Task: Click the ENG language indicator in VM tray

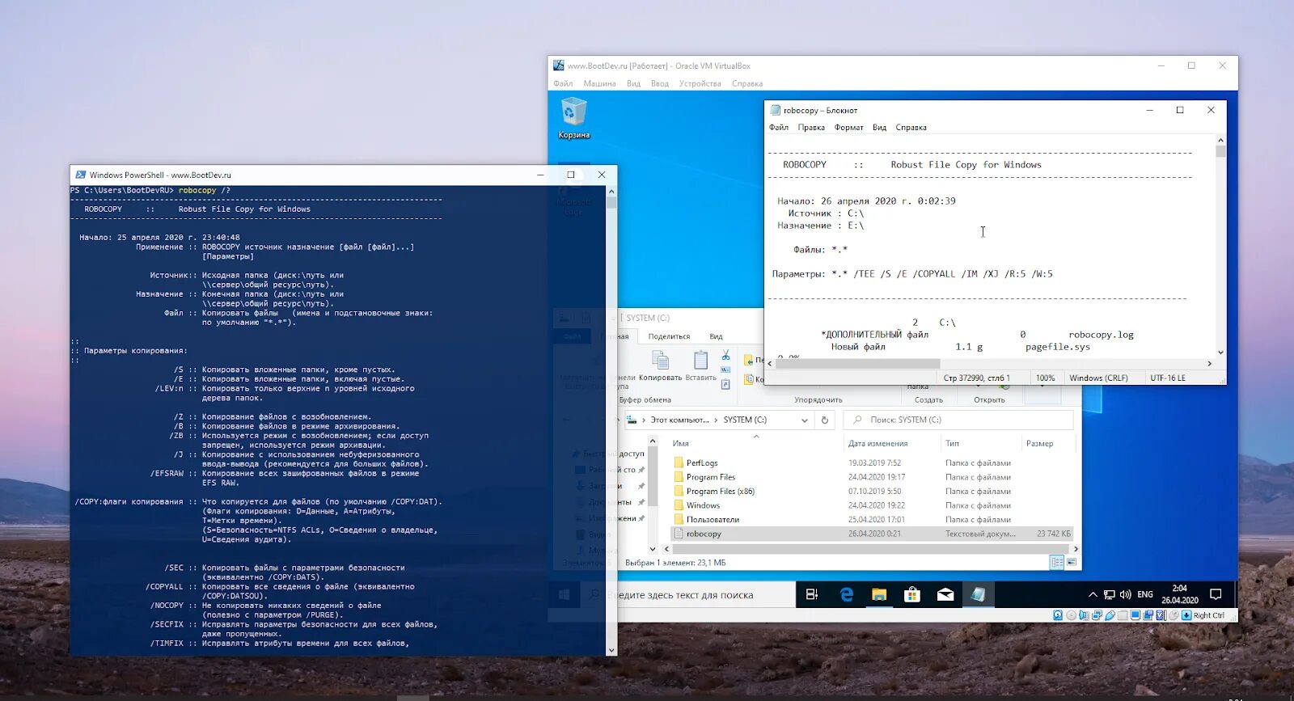Action: click(x=1145, y=595)
